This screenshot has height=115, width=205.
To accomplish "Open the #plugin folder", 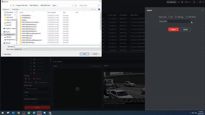I will click(x=24, y=20).
